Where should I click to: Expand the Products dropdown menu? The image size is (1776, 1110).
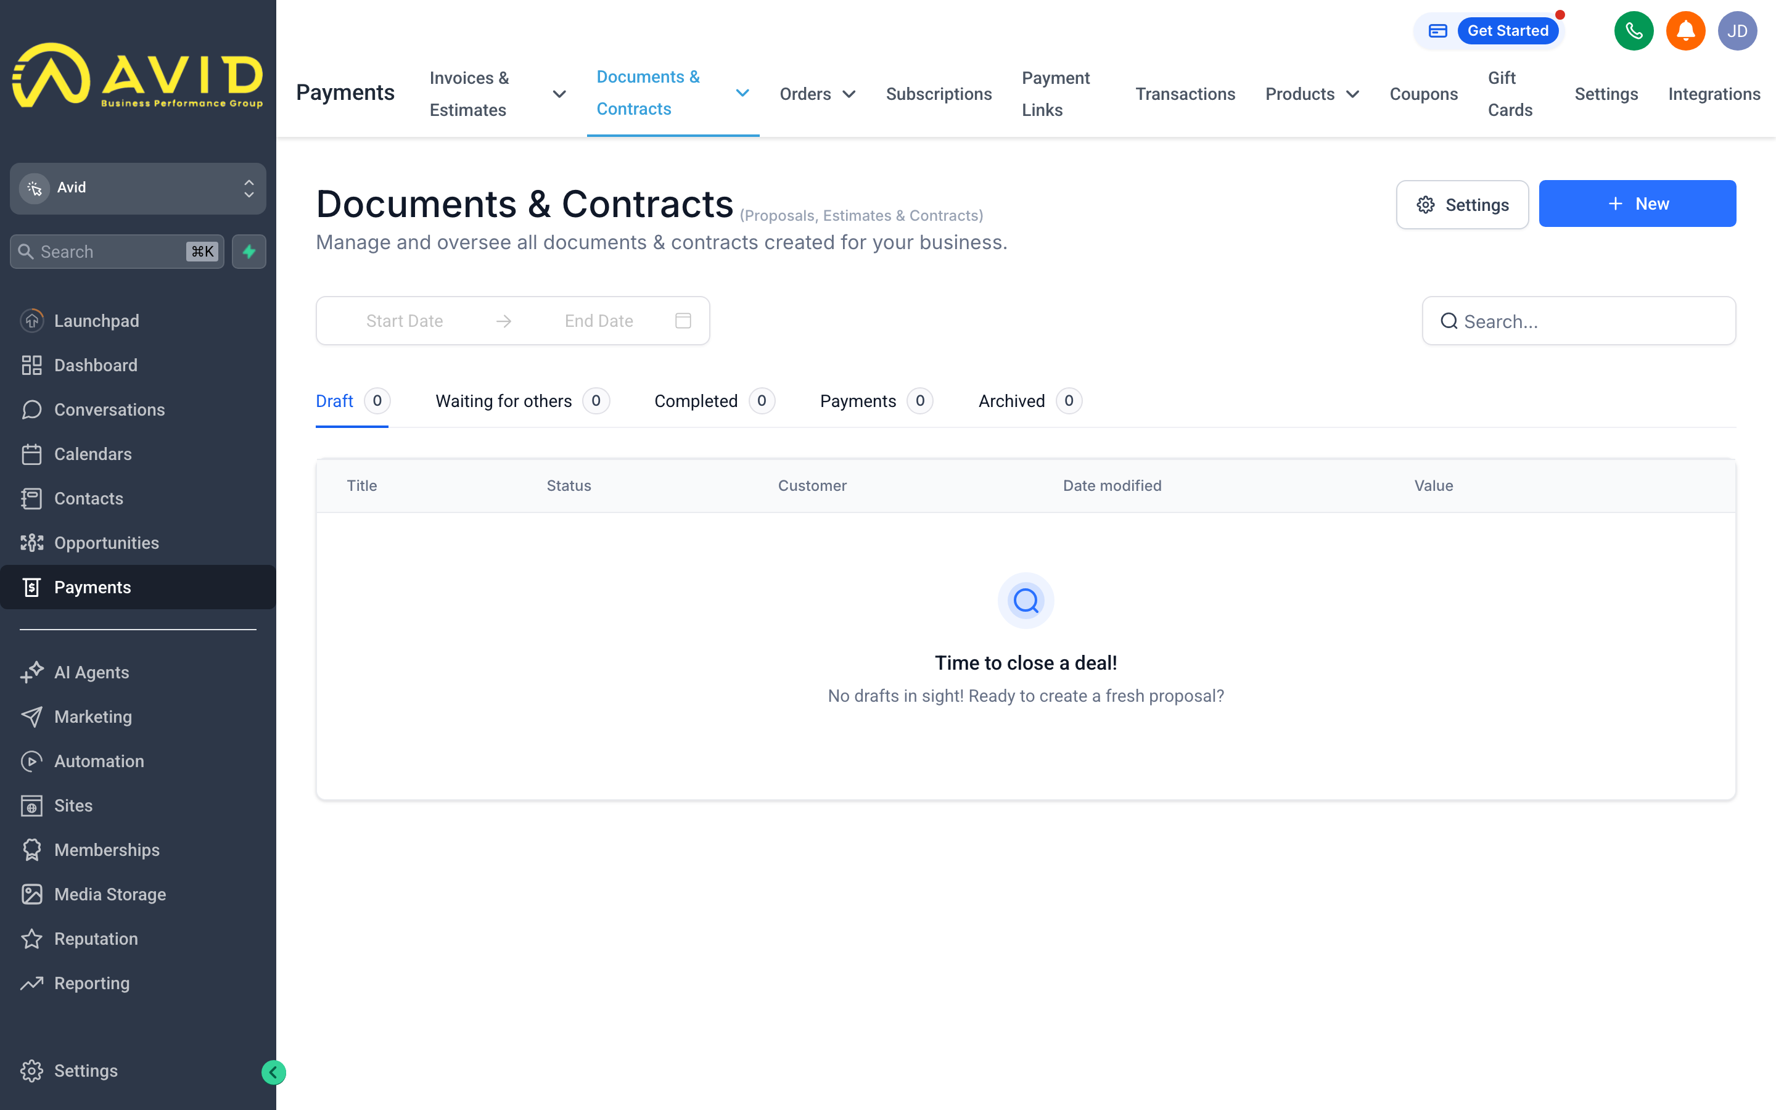click(x=1312, y=94)
